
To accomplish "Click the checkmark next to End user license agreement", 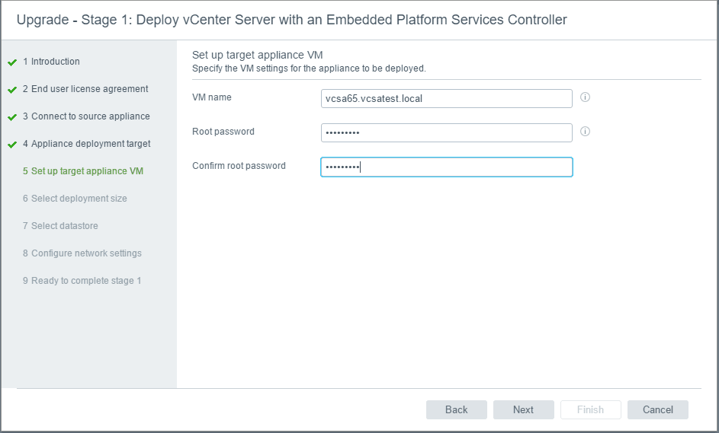I will pos(12,90).
